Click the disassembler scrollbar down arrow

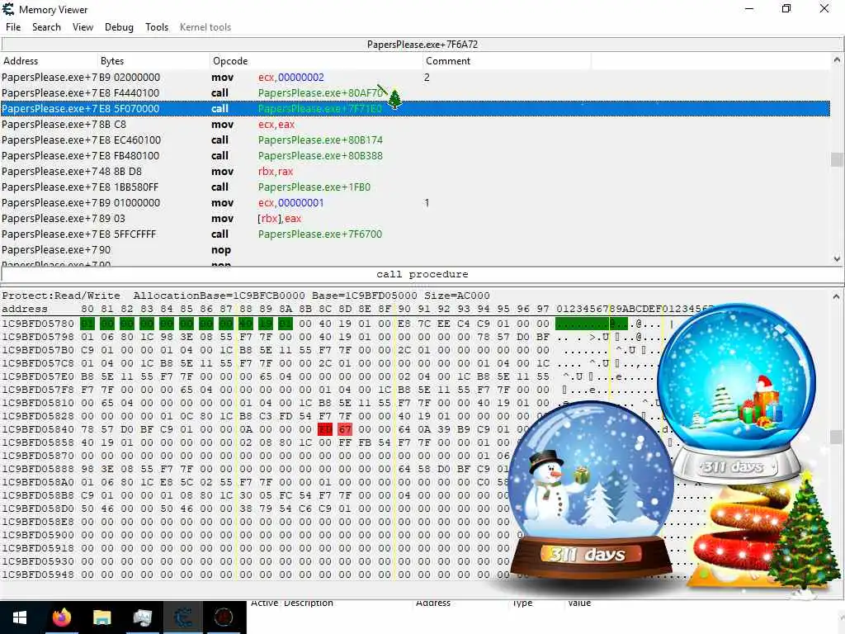(837, 258)
